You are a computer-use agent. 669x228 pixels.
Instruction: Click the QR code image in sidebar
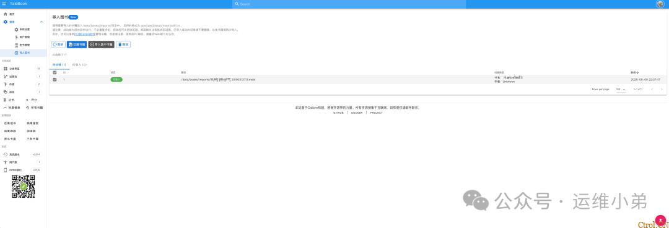pos(23,187)
